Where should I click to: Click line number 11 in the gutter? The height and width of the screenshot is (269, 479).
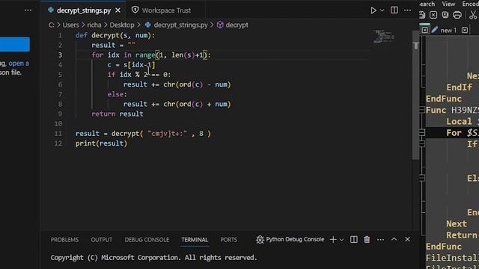coord(58,134)
